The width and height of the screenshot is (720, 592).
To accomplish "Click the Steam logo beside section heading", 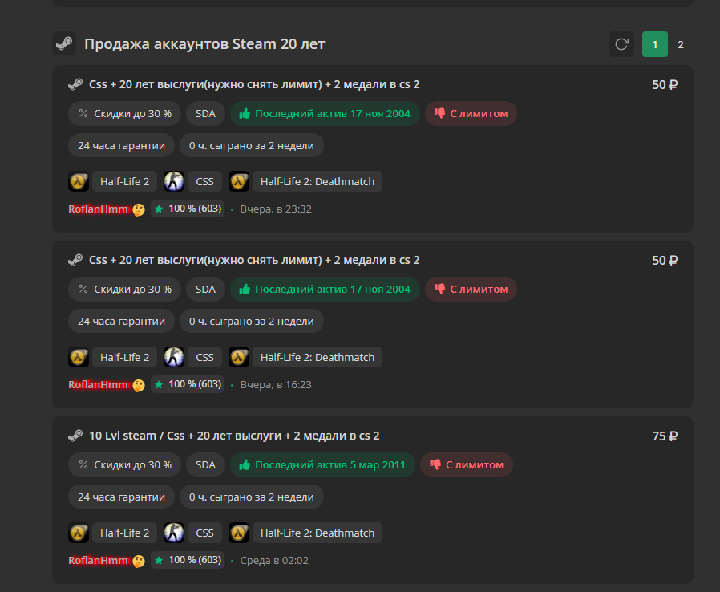I will pyautogui.click(x=64, y=43).
